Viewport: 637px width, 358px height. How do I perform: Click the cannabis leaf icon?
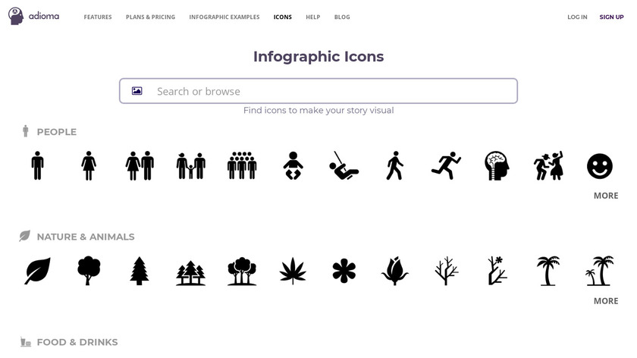click(293, 271)
